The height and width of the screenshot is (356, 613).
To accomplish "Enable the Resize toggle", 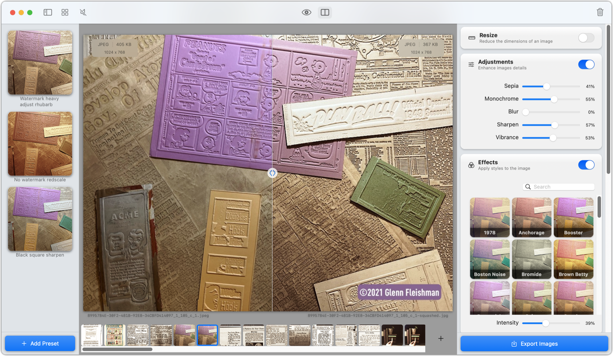I will pos(586,38).
